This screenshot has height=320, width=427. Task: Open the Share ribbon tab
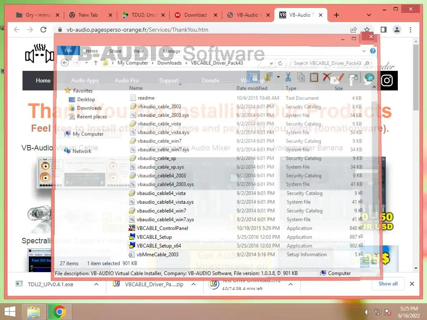(x=115, y=51)
